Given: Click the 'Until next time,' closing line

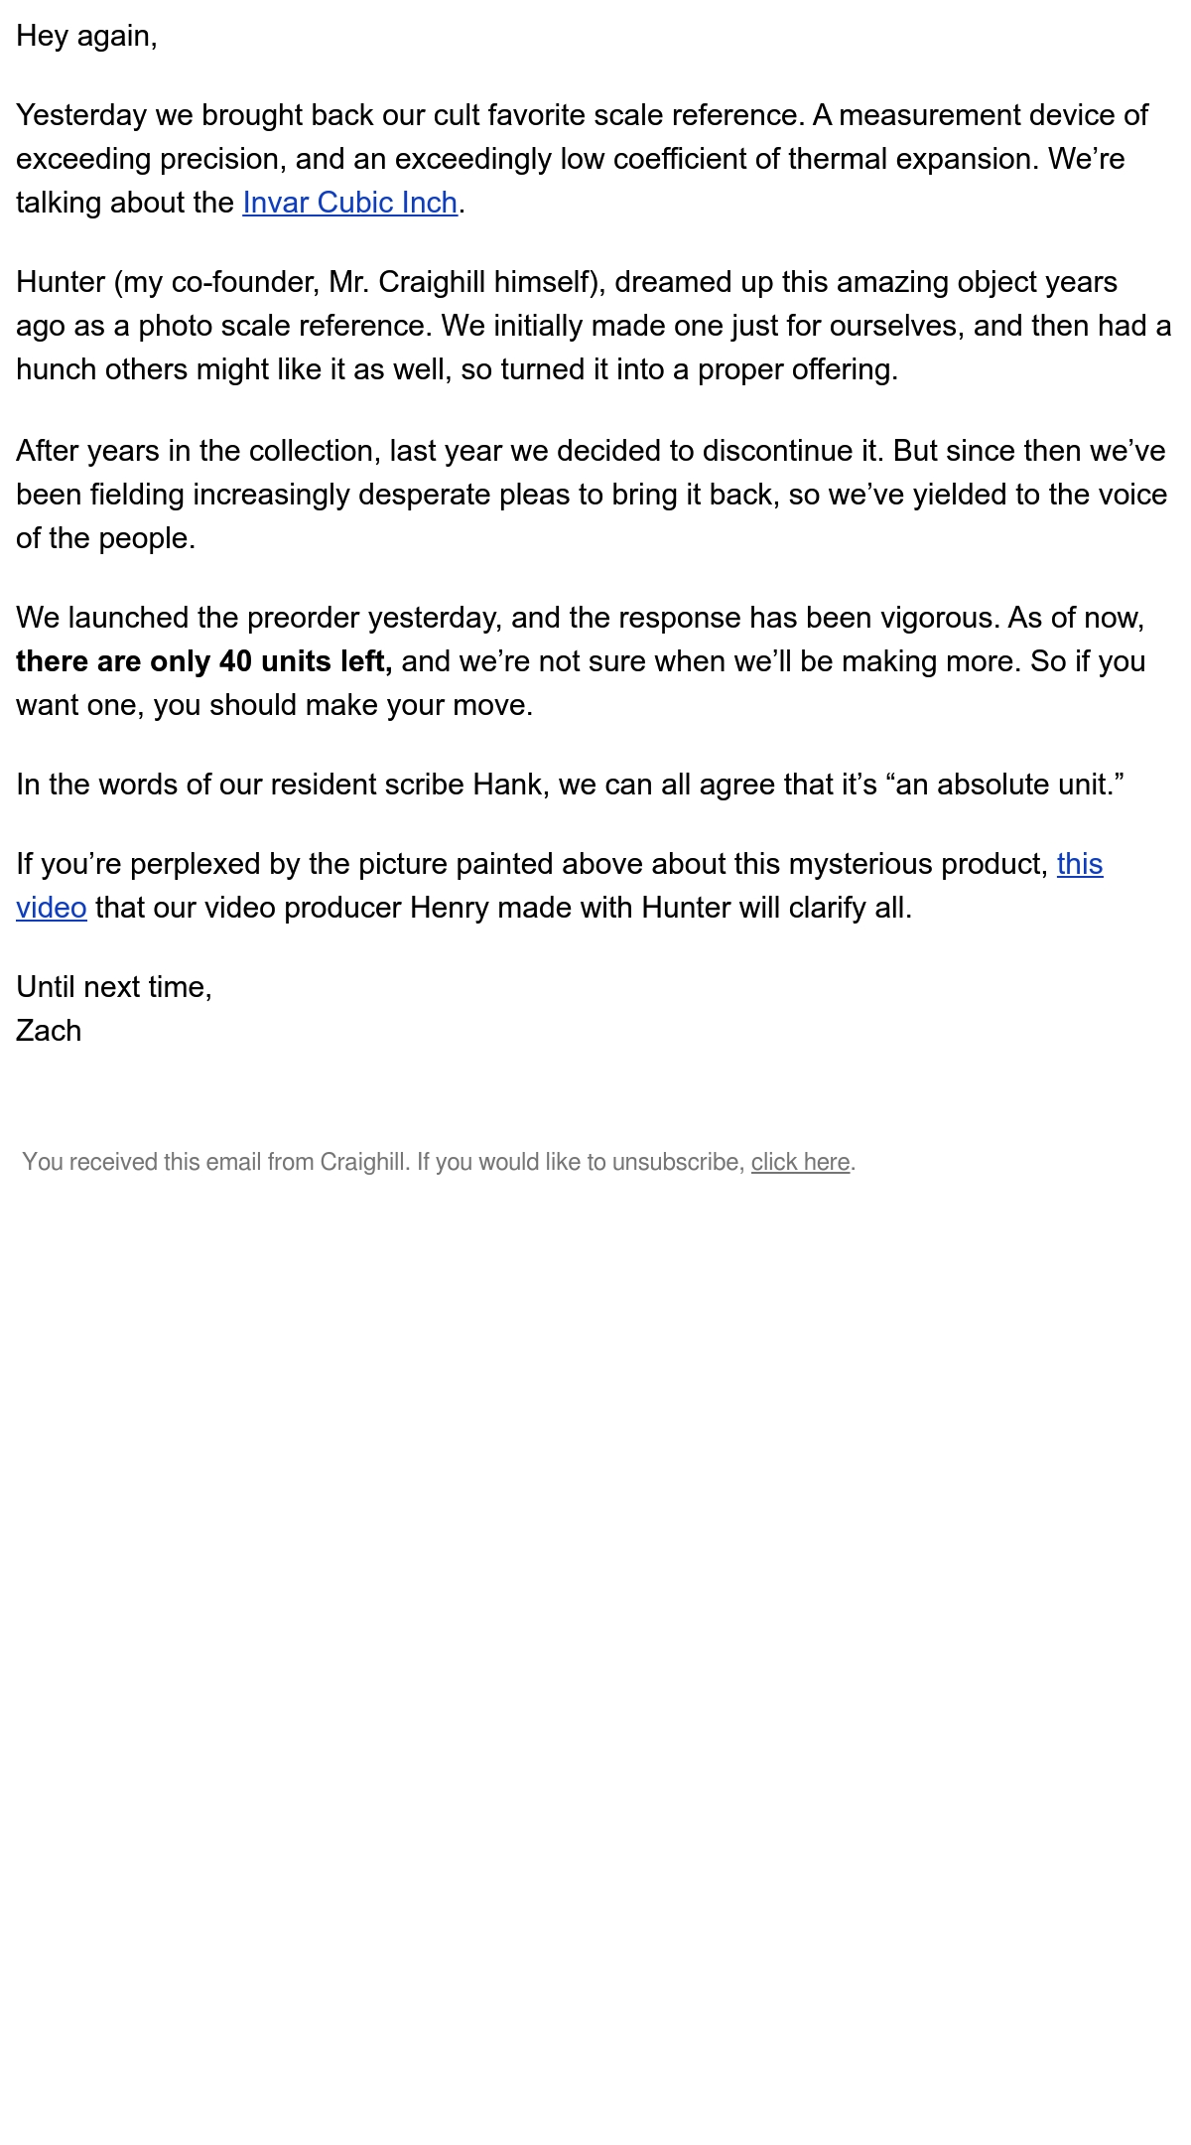Looking at the screenshot, I should coord(114,987).
